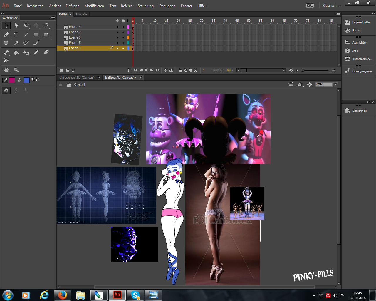Open the edit symbols dropdown
This screenshot has width=376, height=301.
[x=301, y=85]
